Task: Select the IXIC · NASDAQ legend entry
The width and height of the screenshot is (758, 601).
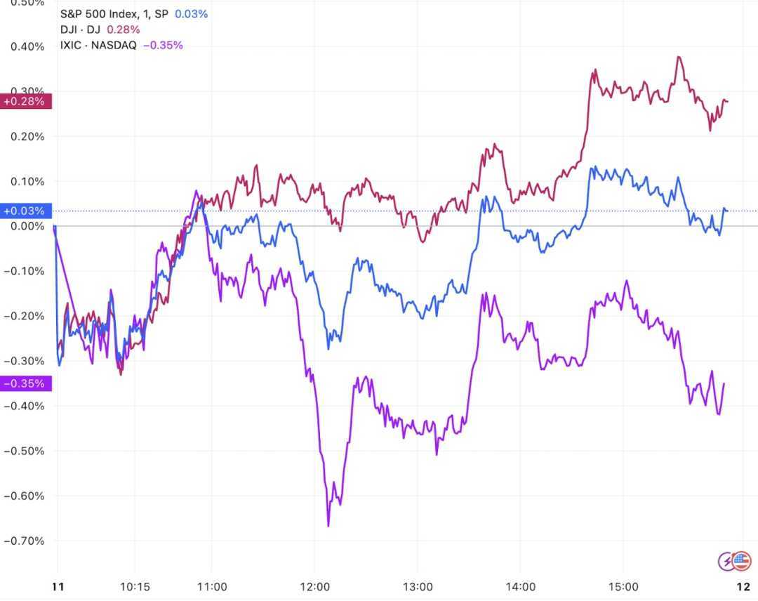Action: click(x=99, y=45)
